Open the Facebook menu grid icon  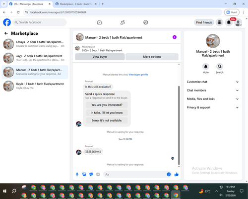pyautogui.click(x=219, y=22)
